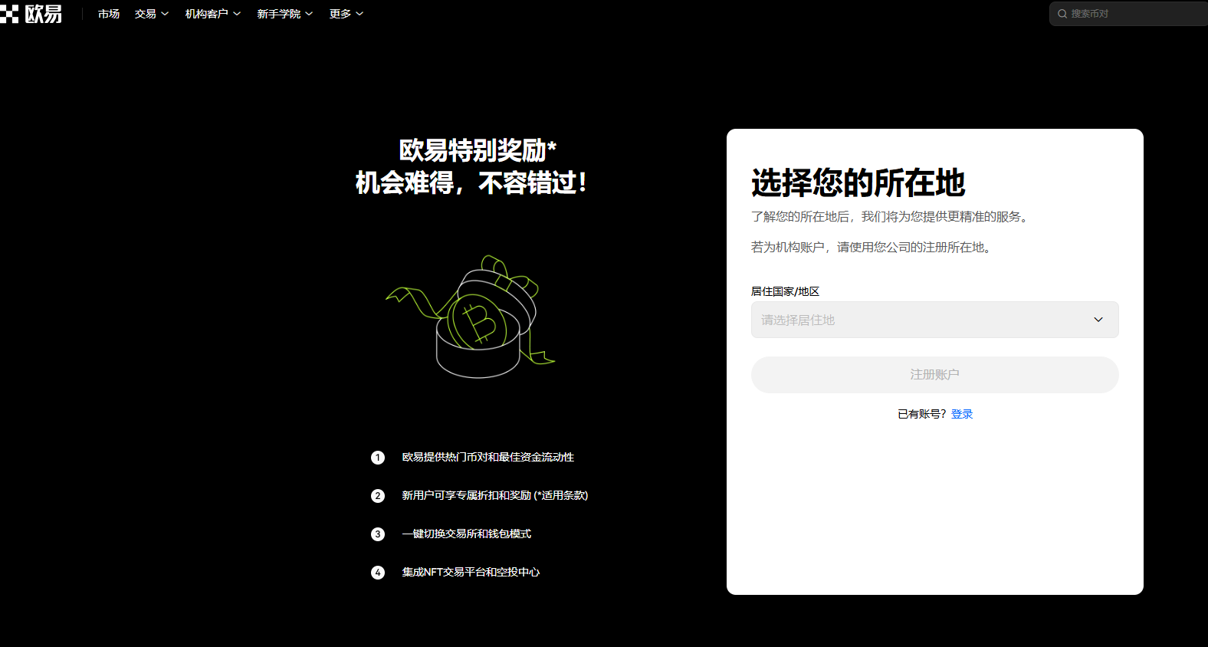This screenshot has width=1208, height=647.
Task: Expand the 更多 menu
Action: point(346,14)
